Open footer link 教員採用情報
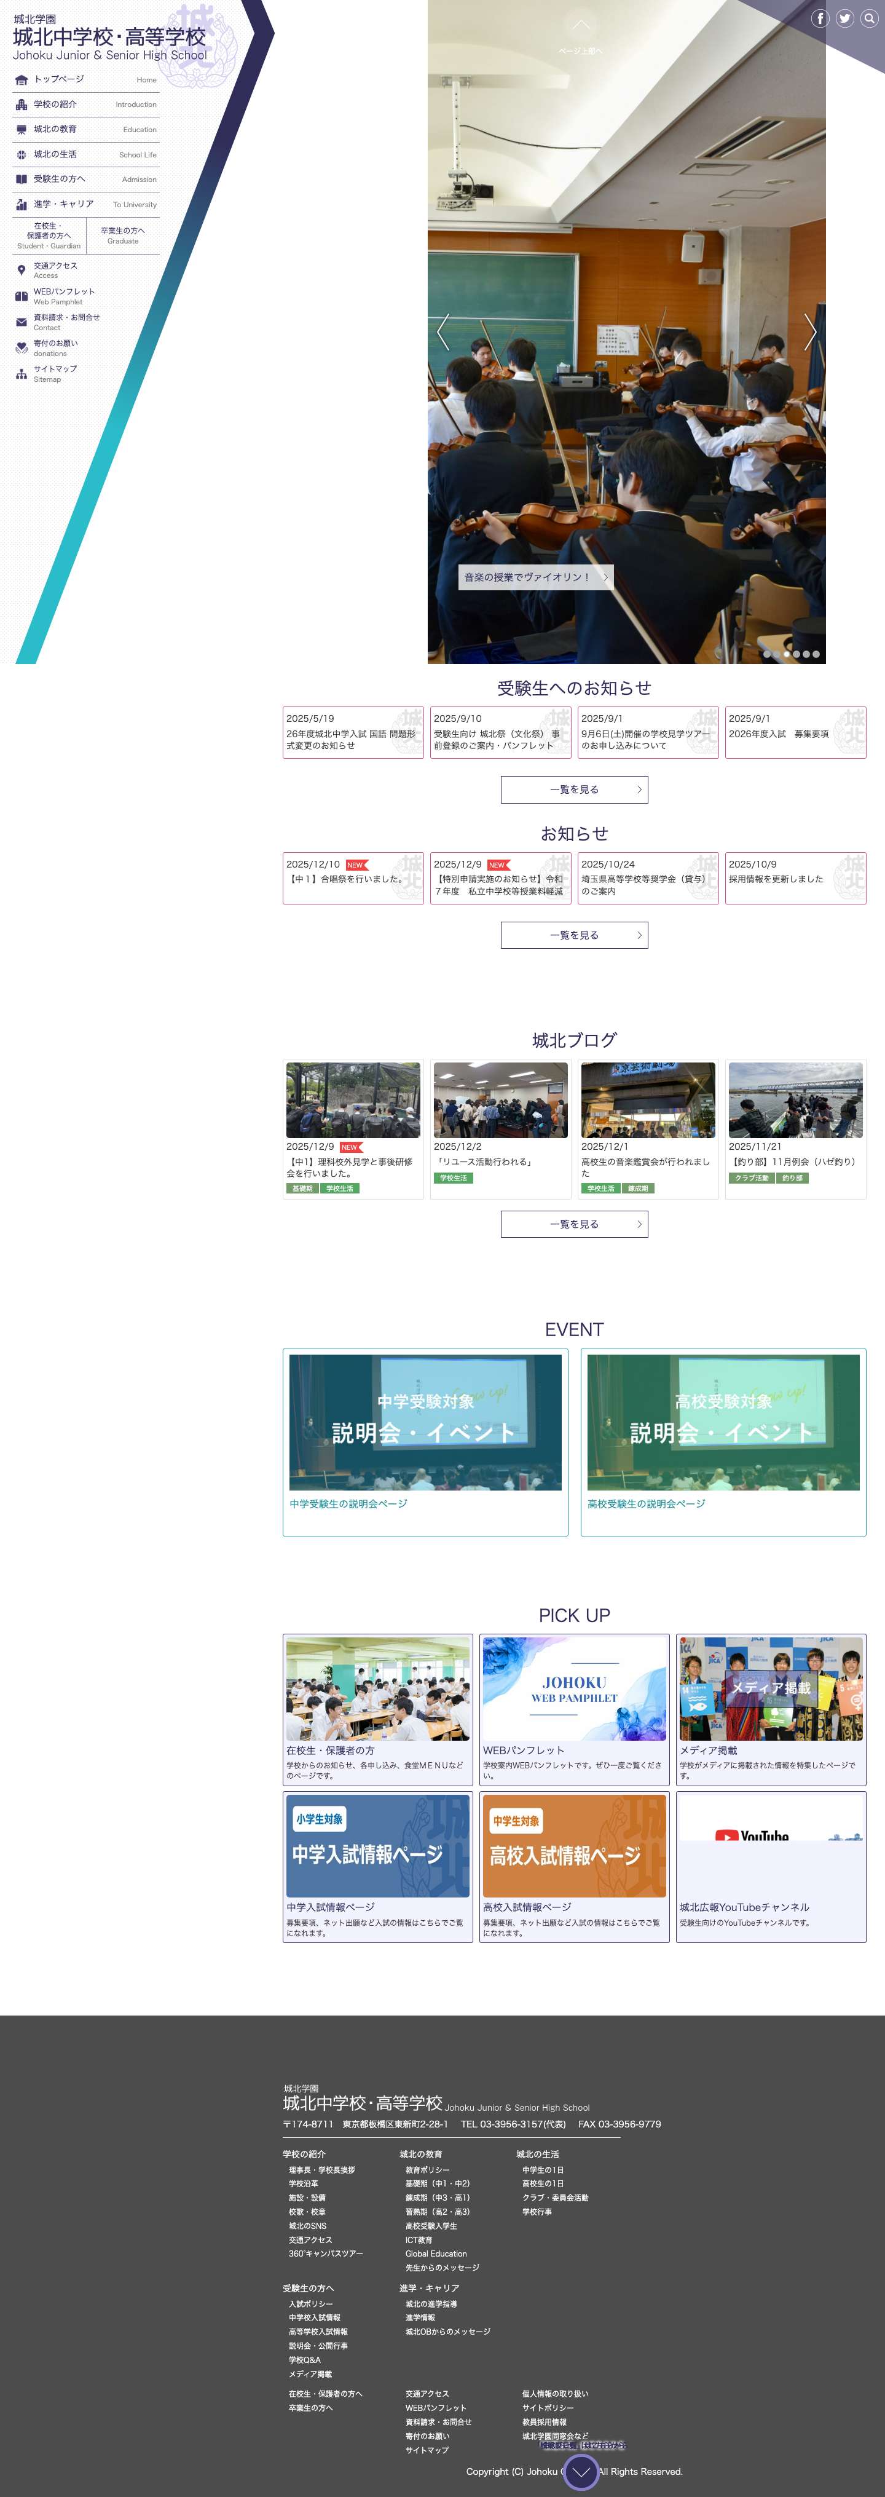The image size is (885, 2497). [545, 2421]
